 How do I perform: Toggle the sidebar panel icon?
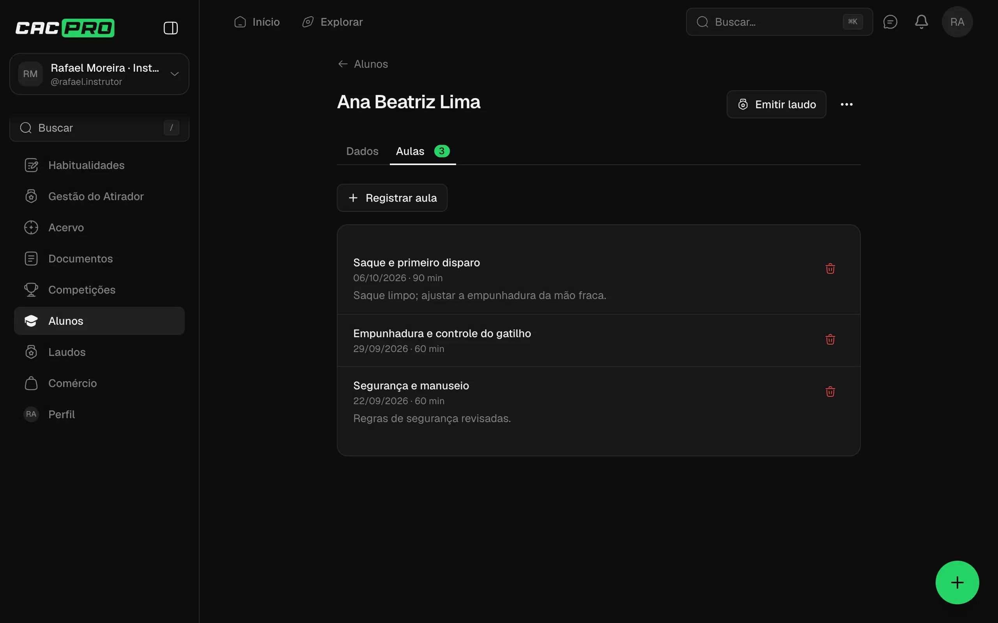pos(170,28)
